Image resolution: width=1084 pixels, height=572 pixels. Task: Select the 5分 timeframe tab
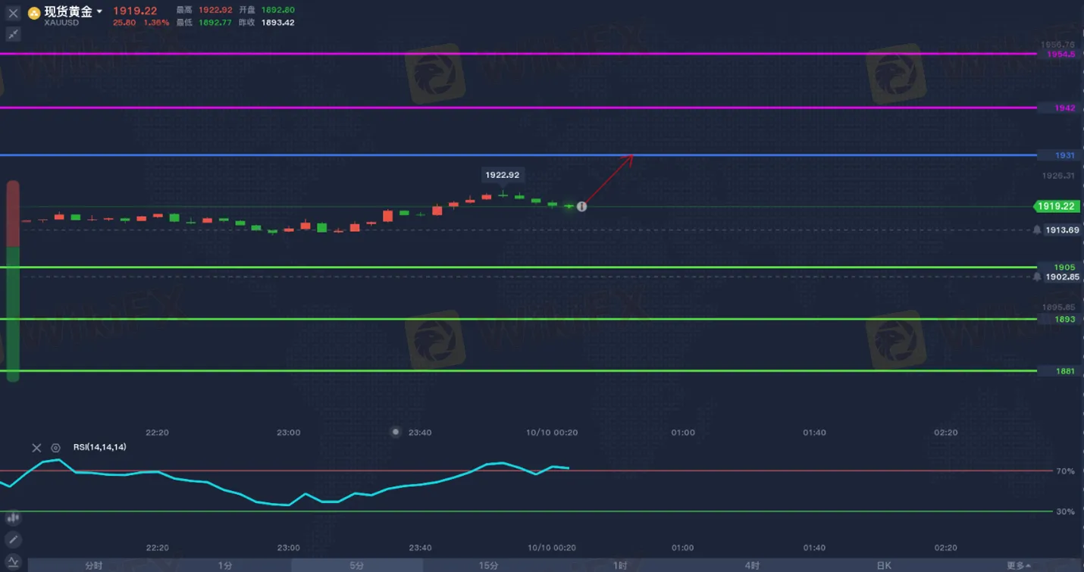click(x=357, y=566)
